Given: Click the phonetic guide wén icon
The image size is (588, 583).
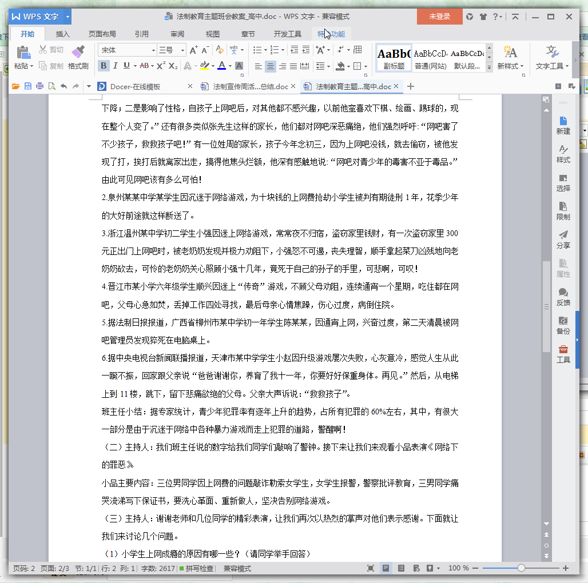Looking at the screenshot, I should point(233,50).
